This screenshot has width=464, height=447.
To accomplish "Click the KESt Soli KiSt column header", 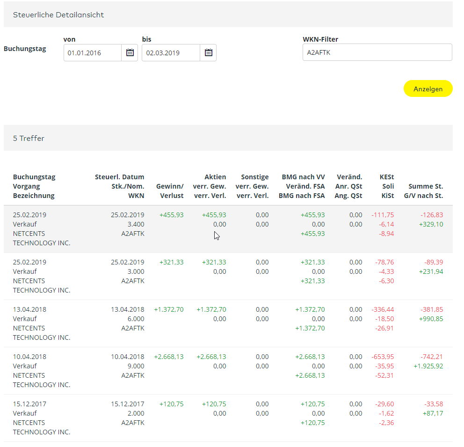I will (387, 186).
